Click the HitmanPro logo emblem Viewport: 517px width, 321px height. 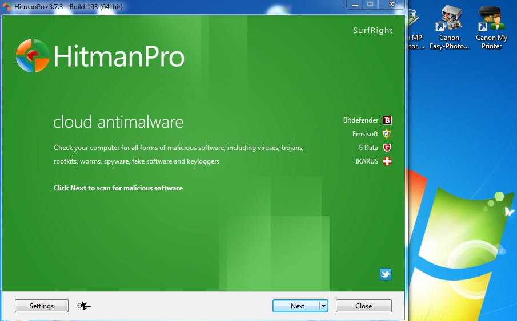[x=33, y=56]
